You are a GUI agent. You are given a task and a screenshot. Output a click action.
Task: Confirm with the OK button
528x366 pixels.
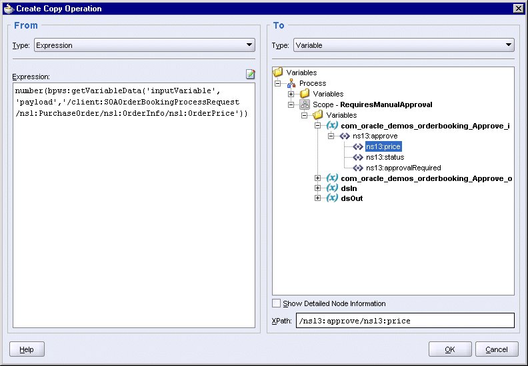(450, 349)
